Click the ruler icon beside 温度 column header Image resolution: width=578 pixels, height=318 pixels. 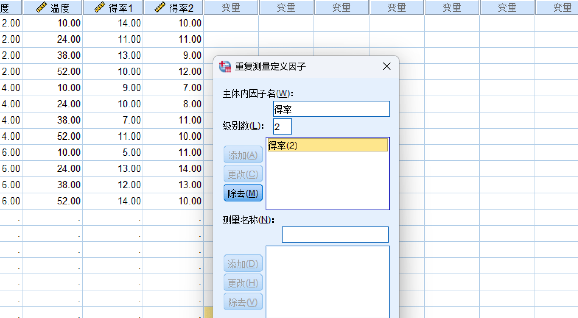click(x=41, y=7)
